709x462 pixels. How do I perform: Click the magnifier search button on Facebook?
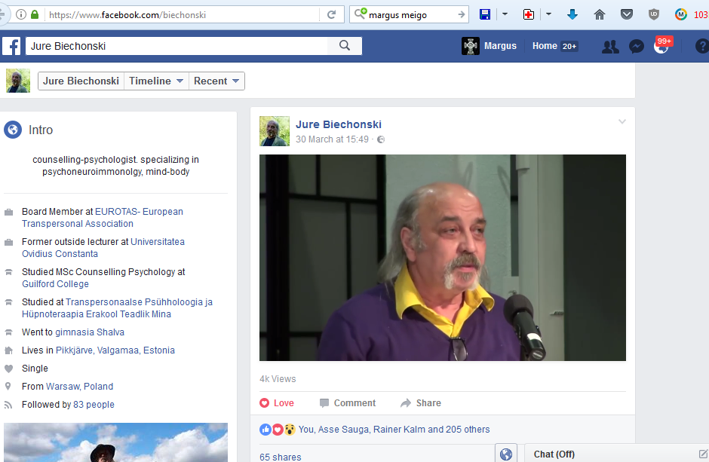point(345,46)
